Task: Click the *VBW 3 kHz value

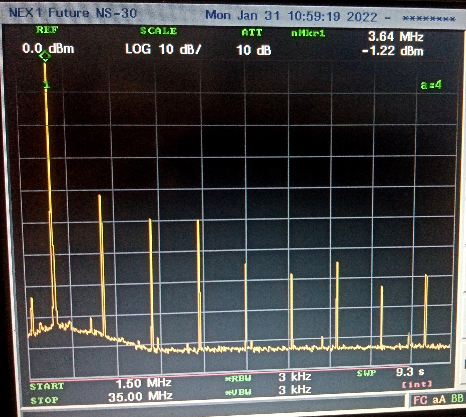Action: coord(295,390)
